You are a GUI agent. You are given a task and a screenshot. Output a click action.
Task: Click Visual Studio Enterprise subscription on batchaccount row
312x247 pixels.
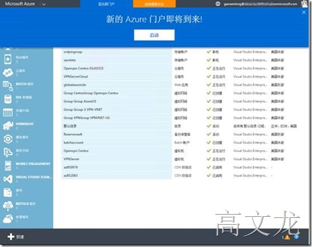point(250,142)
